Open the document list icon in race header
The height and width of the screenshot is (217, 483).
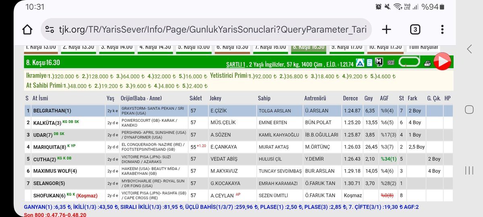pyautogui.click(x=369, y=63)
